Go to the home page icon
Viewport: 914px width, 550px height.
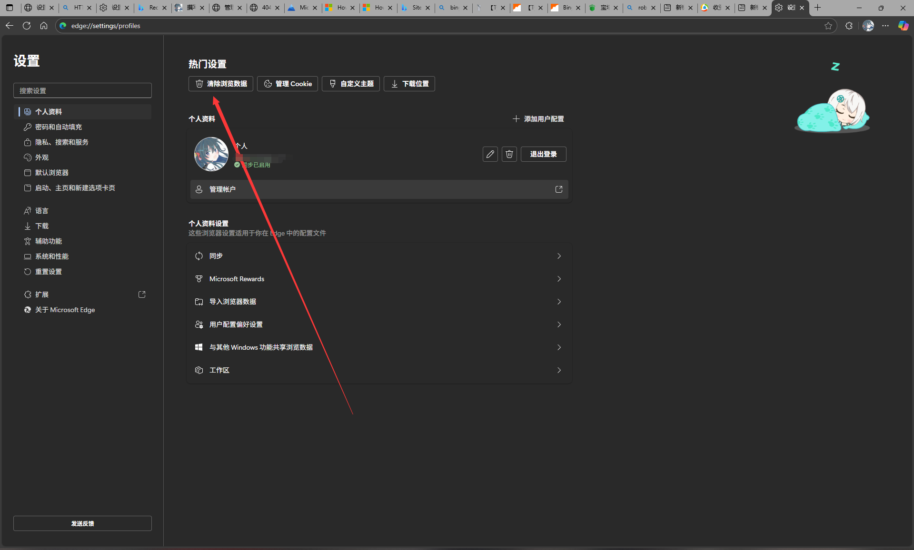click(x=44, y=26)
